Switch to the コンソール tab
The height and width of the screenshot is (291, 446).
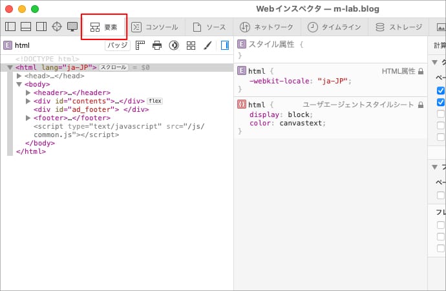coord(154,27)
